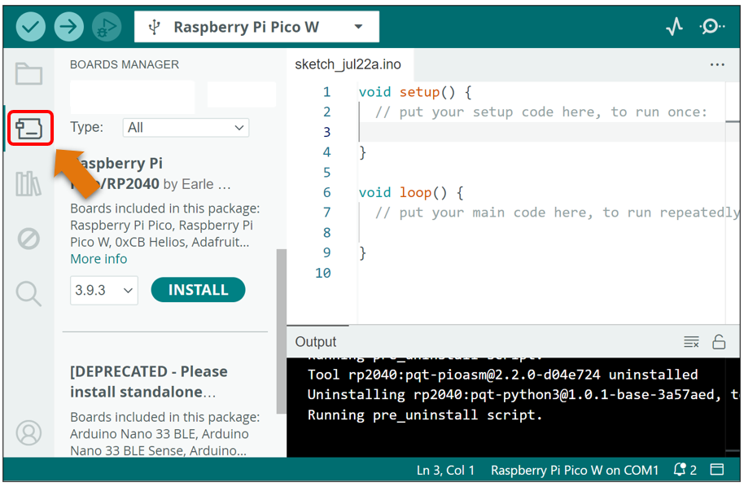Click the Arduino Nano 33 BLE description

[x=165, y=434]
